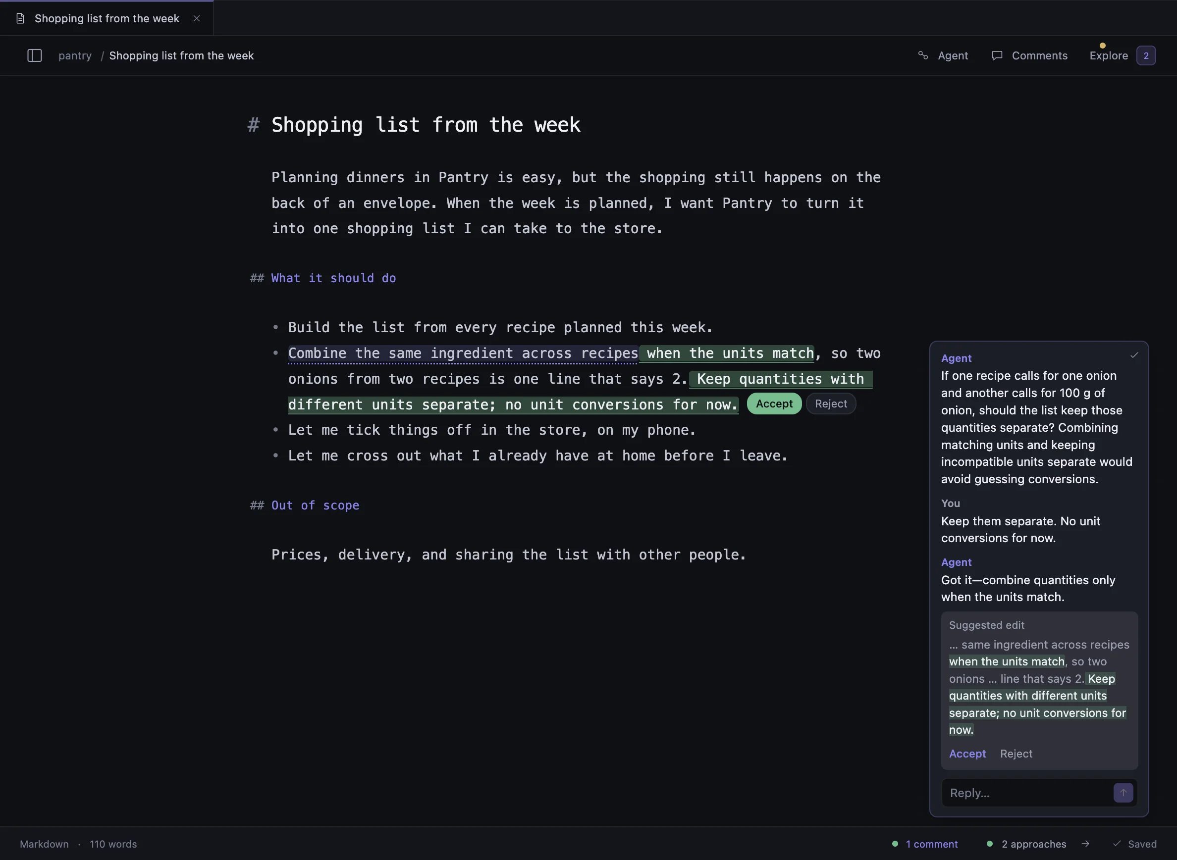The width and height of the screenshot is (1177, 860).
Task: Click the 'Out of scope' heading
Action: (315, 506)
